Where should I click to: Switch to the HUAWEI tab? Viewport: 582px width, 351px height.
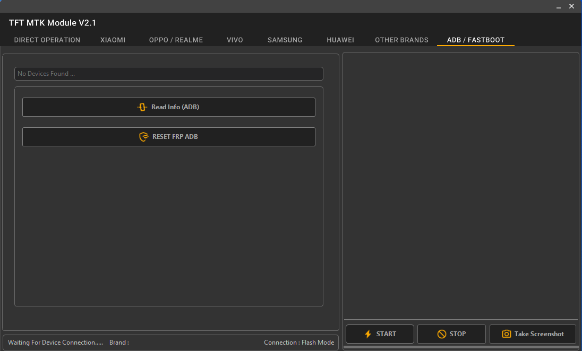pos(340,40)
